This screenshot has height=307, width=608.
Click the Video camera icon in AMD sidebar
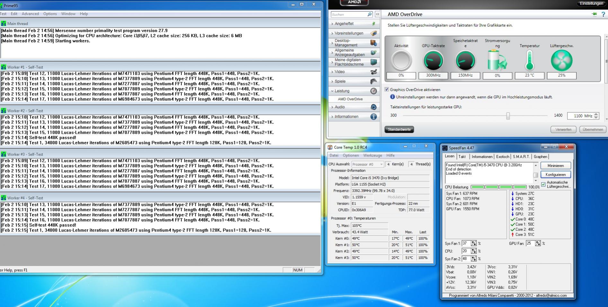tap(374, 72)
